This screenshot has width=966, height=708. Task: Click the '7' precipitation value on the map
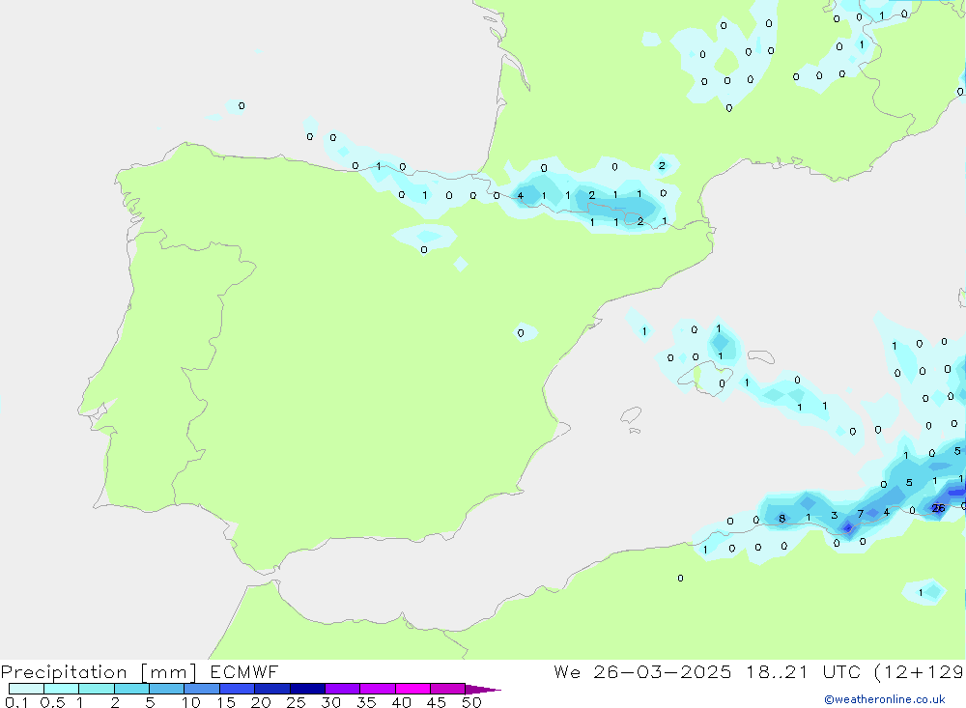click(860, 514)
